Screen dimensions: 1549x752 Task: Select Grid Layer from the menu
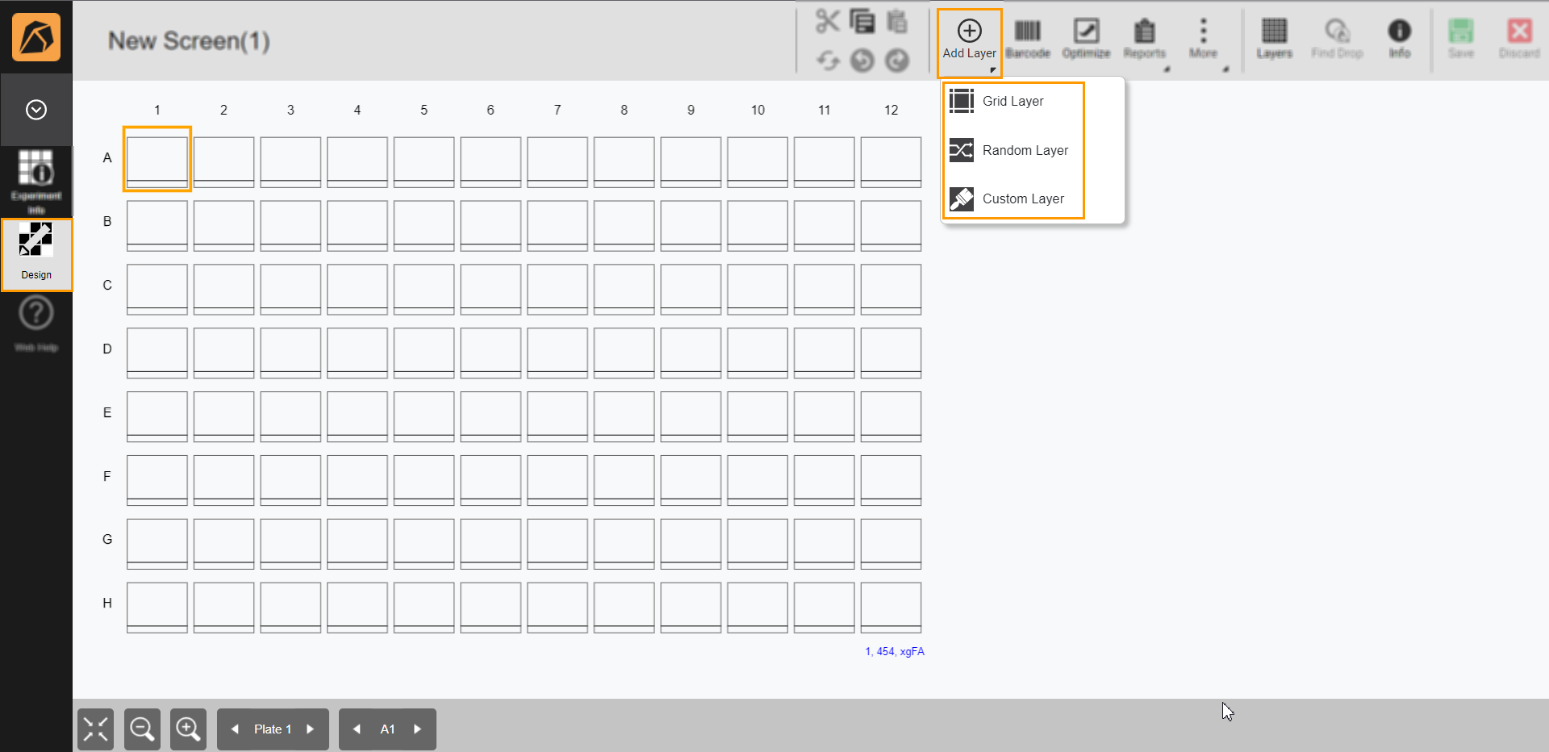(x=1012, y=101)
